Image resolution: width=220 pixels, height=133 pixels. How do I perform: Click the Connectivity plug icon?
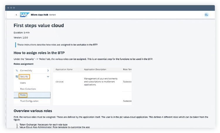(17, 71)
